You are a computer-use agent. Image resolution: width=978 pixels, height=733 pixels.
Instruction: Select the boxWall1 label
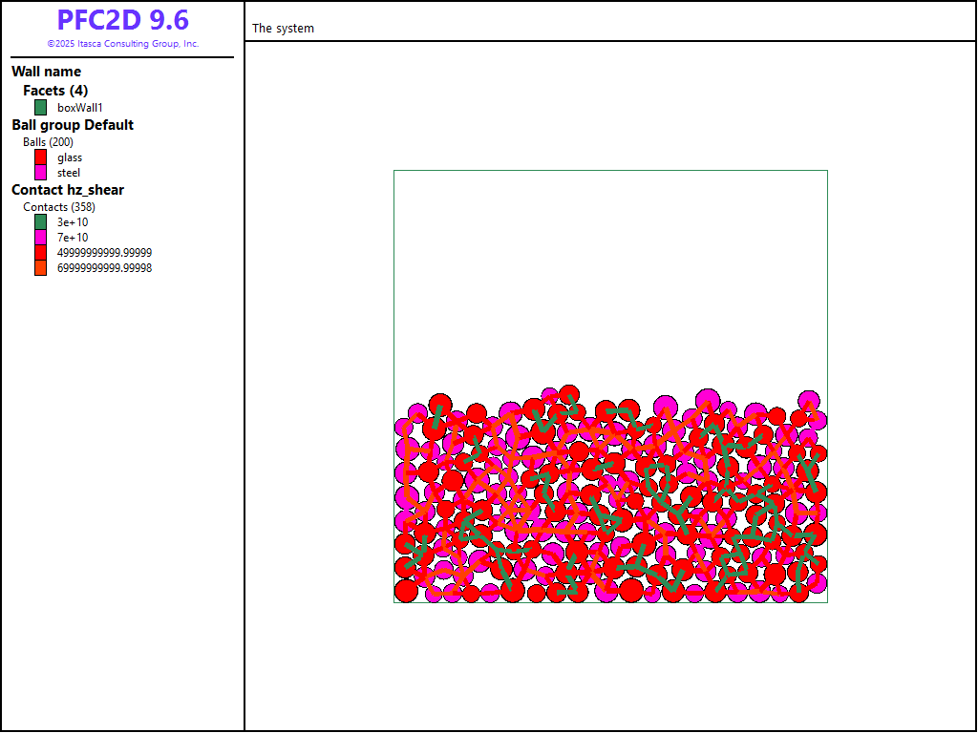coord(79,108)
